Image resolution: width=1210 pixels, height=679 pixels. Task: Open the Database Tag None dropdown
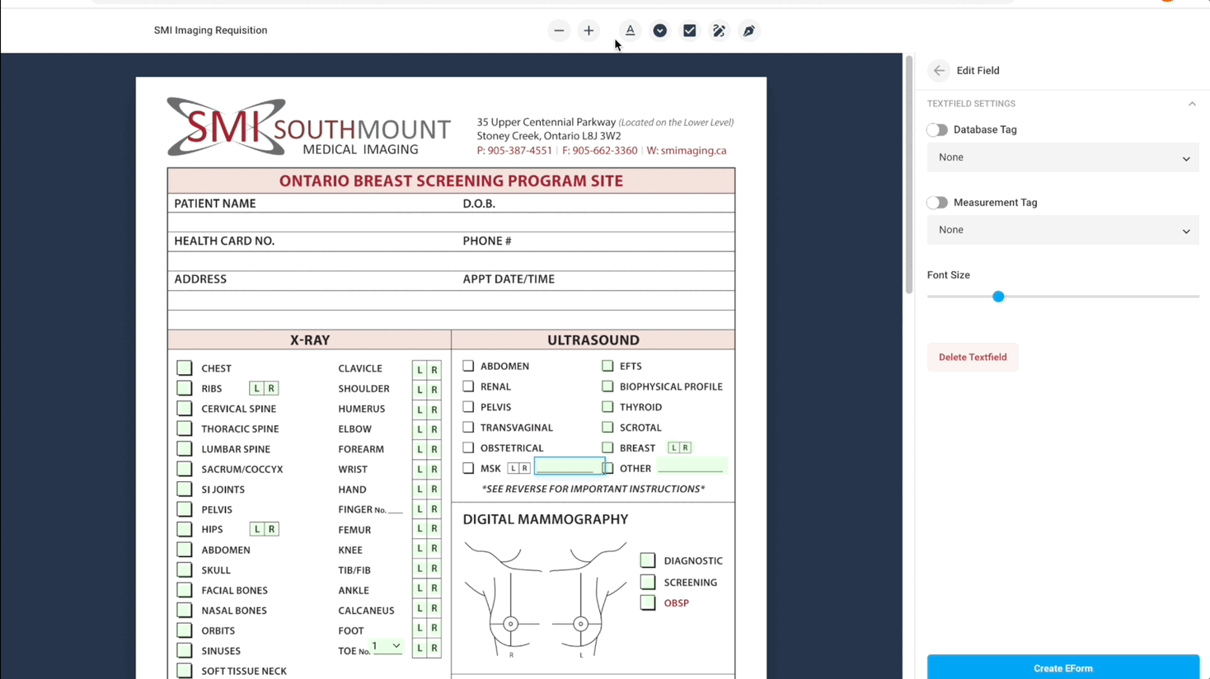tap(1062, 157)
